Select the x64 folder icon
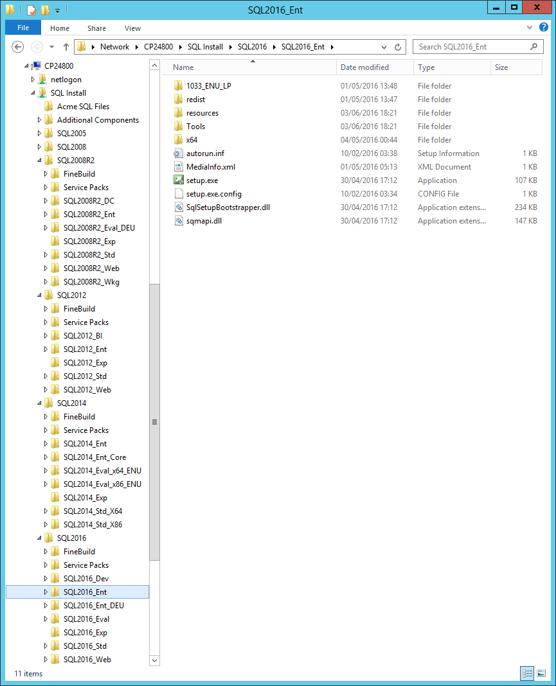This screenshot has height=686, width=556. tap(179, 139)
